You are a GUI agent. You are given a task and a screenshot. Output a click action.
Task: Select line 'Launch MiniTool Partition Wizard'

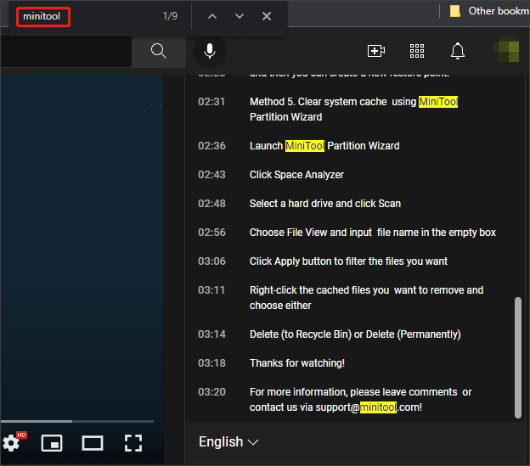pyautogui.click(x=324, y=146)
